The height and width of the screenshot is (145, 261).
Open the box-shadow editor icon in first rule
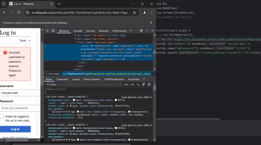54,112
